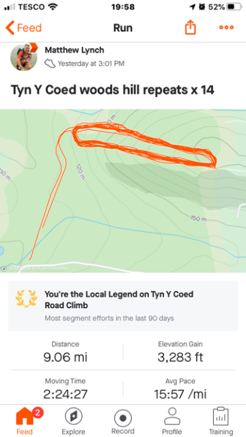Tap the Moving Time 2:24:27 stat
246x437 pixels.
click(66, 389)
